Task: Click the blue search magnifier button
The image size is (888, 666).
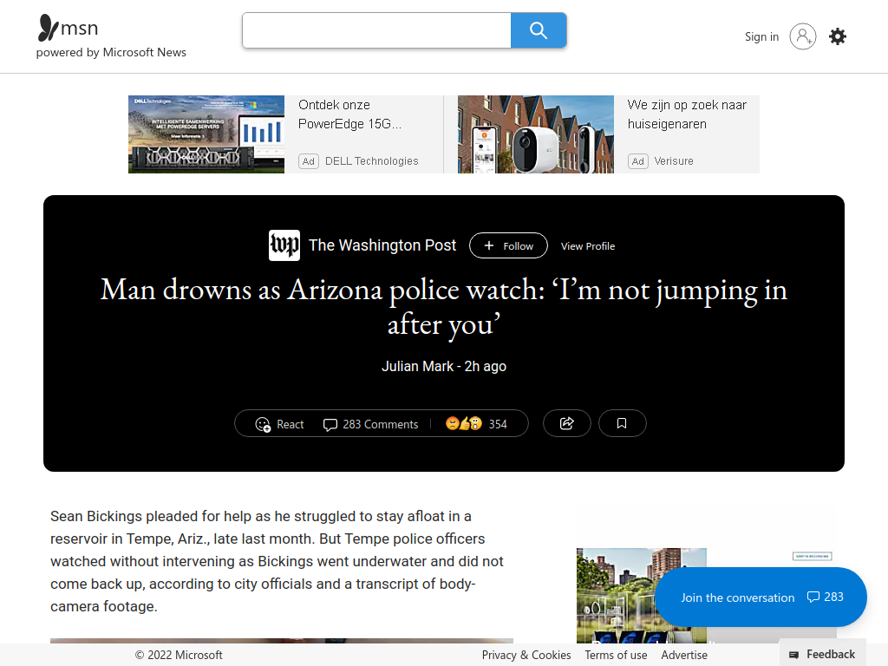Action: pos(538,30)
